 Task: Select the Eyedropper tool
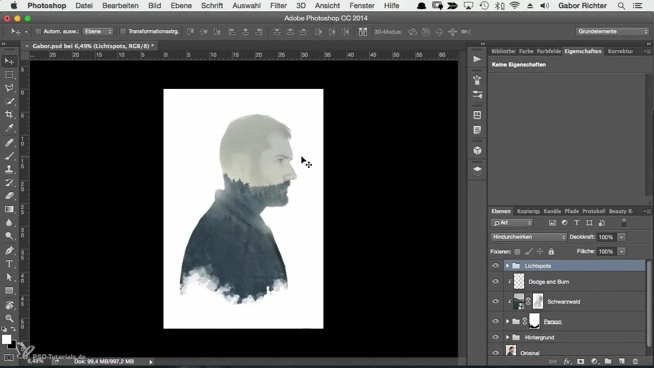pyautogui.click(x=9, y=128)
